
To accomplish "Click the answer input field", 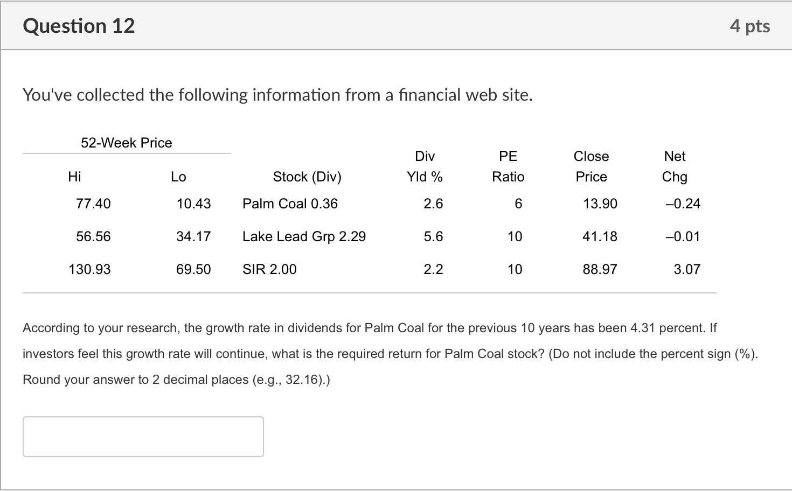I will tap(143, 436).
